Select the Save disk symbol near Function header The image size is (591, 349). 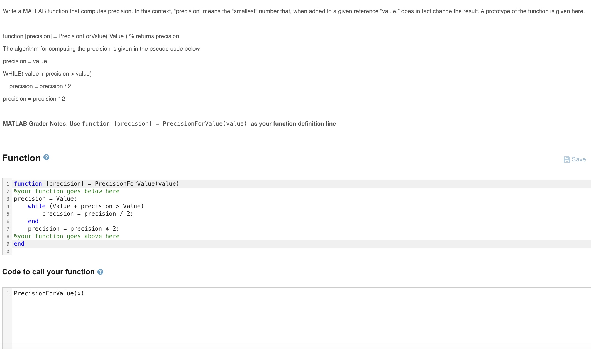[x=566, y=159]
